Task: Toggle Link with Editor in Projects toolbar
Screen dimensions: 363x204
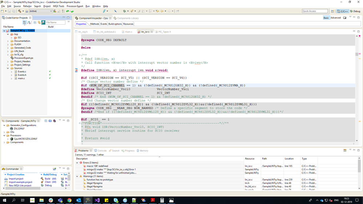Action: coord(39,23)
